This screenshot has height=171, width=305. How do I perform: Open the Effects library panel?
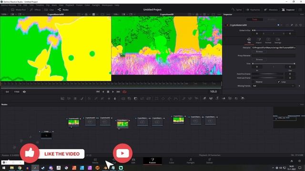pyautogui.click(x=35, y=9)
